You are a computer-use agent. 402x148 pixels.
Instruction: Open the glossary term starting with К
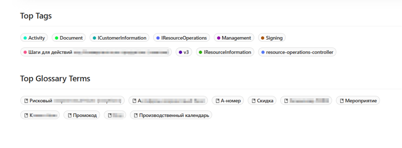coord(40,116)
